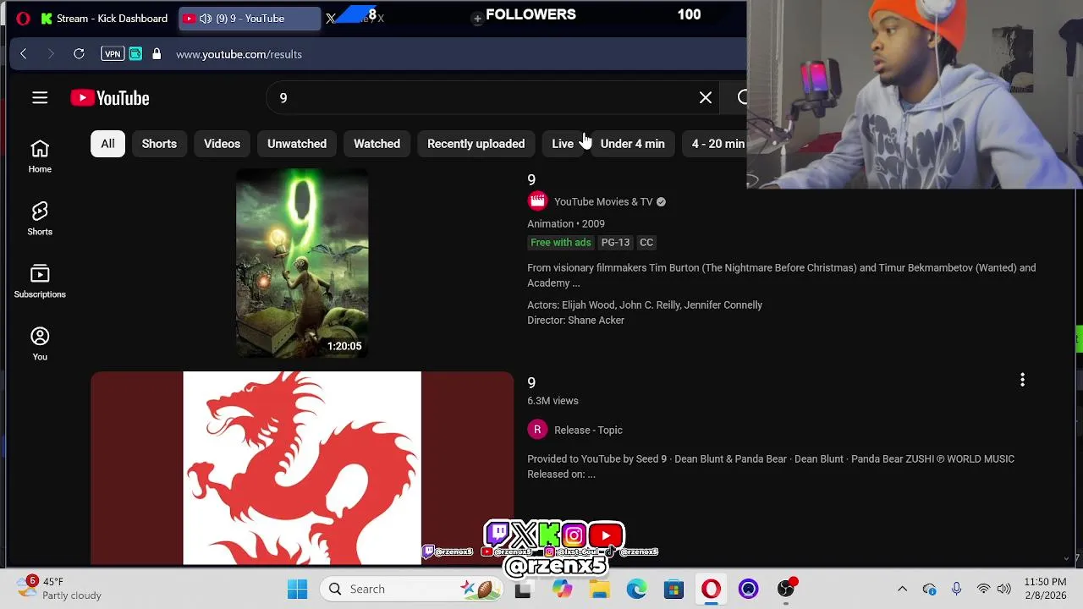Select the Under 4 min chip
Screen dimensions: 1083x609
pos(632,144)
